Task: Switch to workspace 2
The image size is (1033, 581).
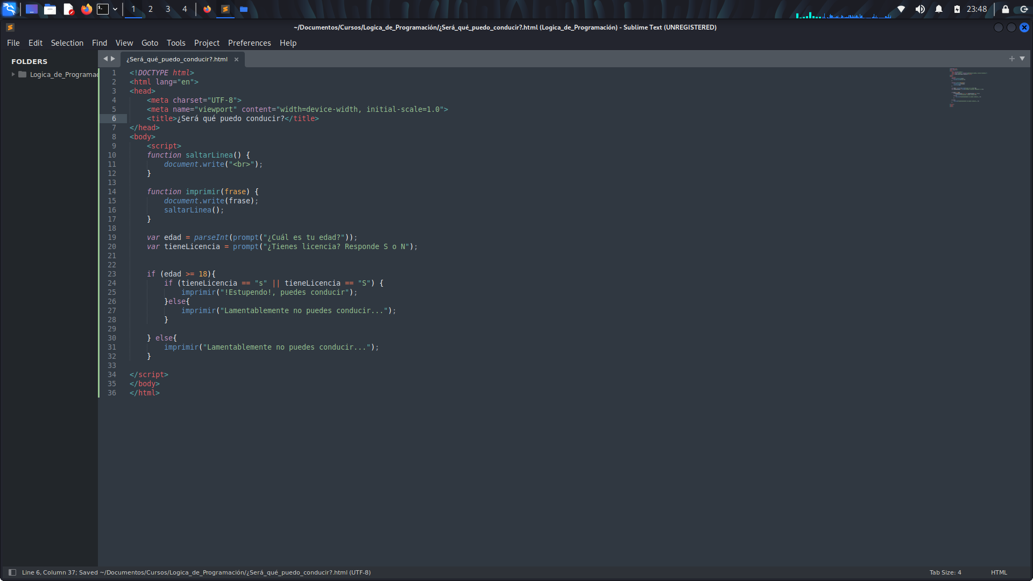Action: [x=151, y=9]
